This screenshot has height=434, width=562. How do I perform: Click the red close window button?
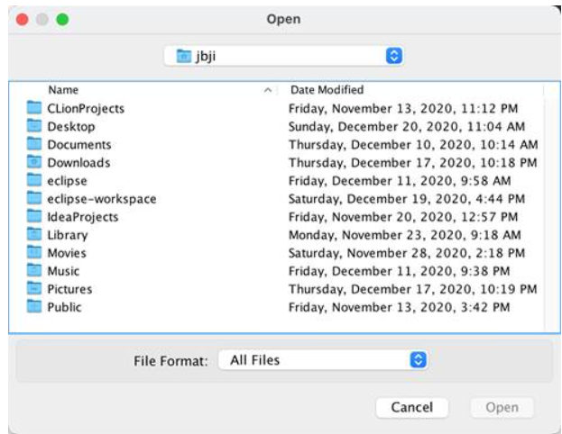pos(23,19)
